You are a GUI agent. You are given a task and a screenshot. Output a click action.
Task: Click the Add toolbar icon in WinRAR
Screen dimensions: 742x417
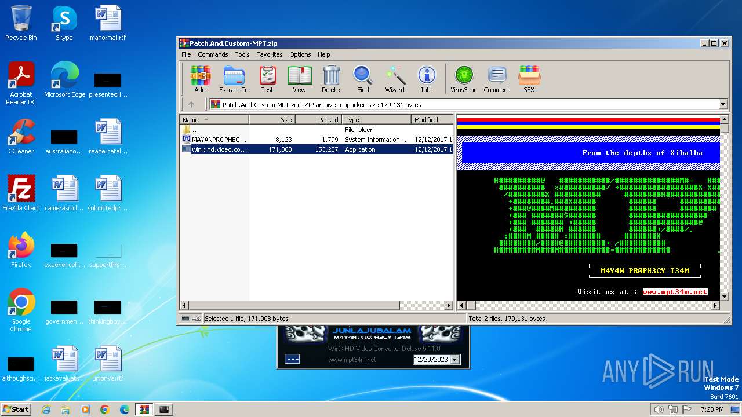coord(200,79)
